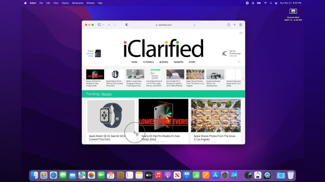Click the site search magnifier icon
Image resolution: width=325 pixels, height=182 pixels.
click(239, 62)
